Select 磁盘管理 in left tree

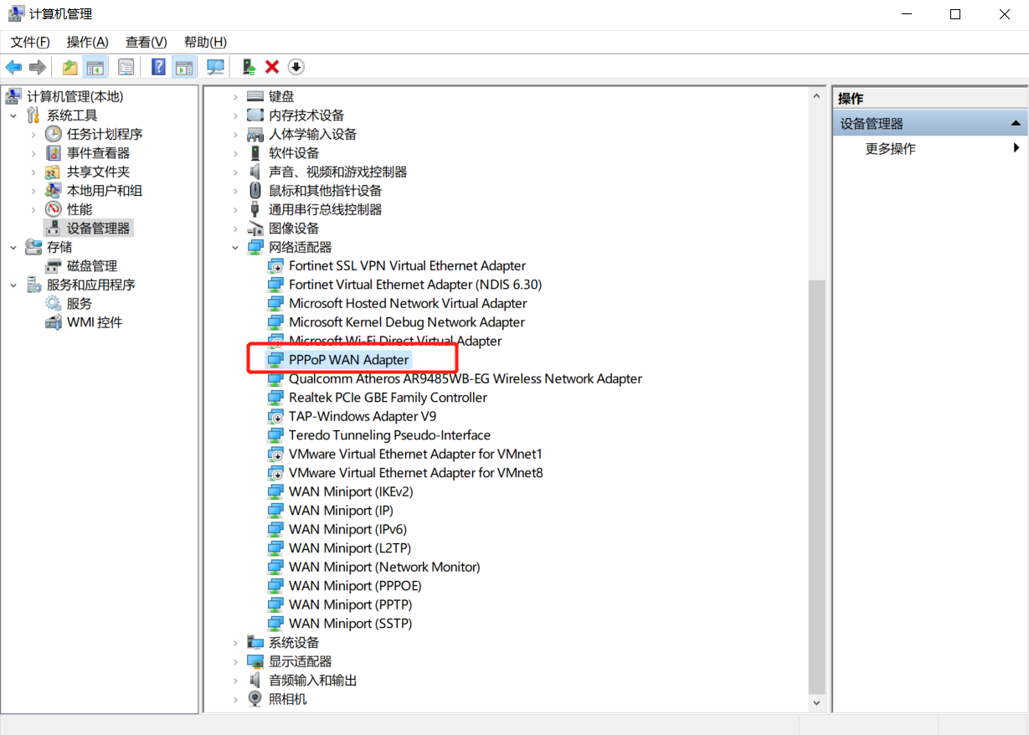tap(92, 266)
